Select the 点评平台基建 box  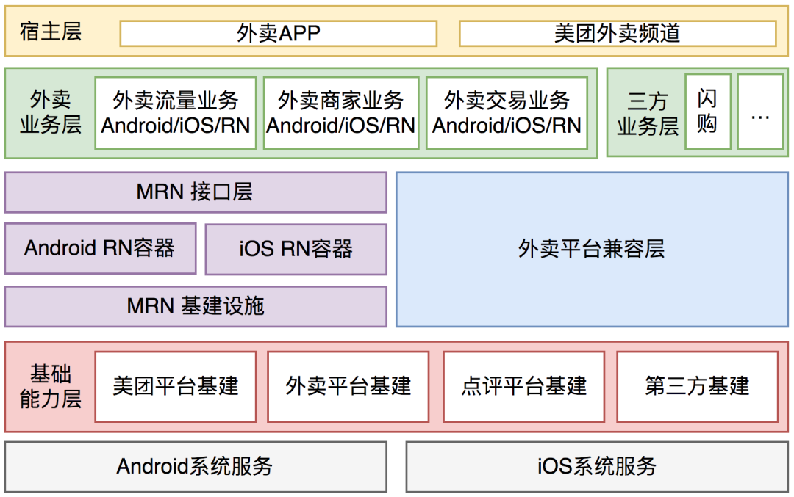(x=523, y=387)
